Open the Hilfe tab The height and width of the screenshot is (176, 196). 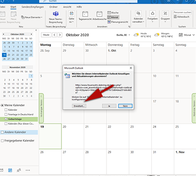pos(79,7)
